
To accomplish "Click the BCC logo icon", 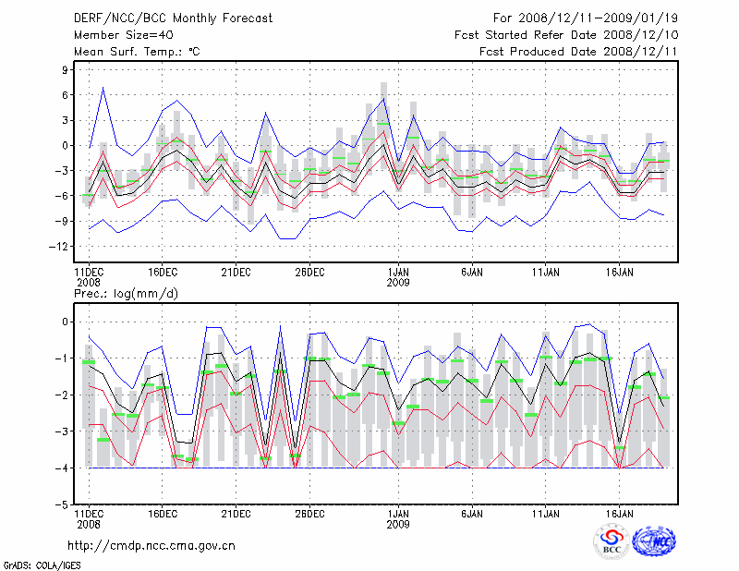I will point(611,541).
